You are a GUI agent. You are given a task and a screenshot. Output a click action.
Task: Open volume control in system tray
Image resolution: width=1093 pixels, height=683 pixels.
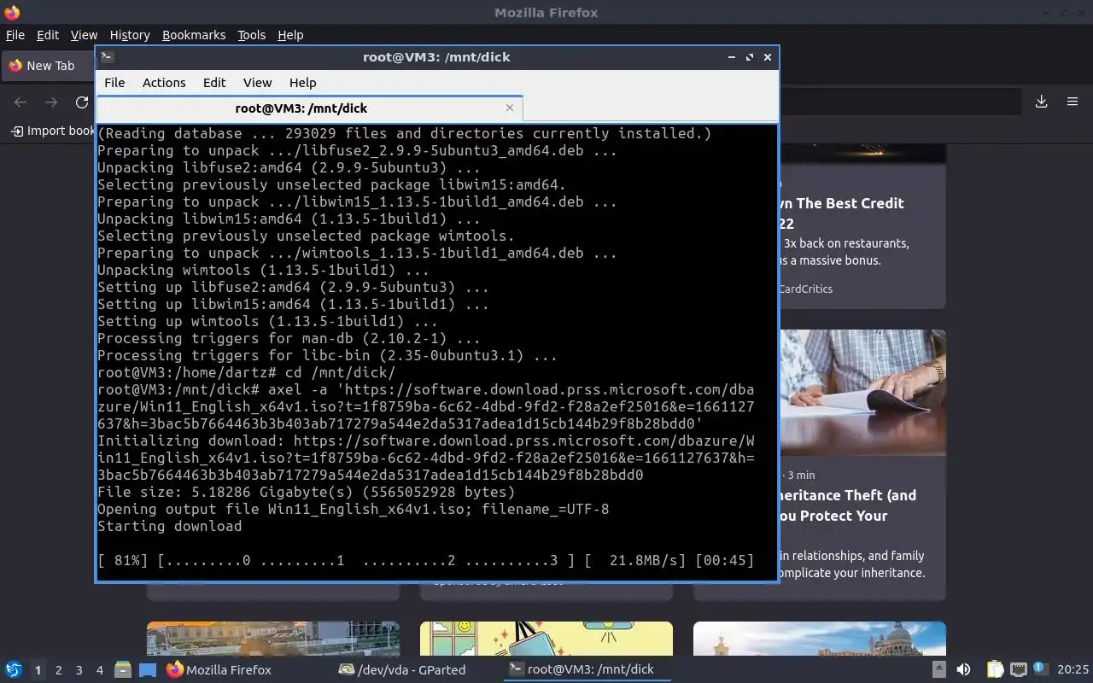[962, 670]
